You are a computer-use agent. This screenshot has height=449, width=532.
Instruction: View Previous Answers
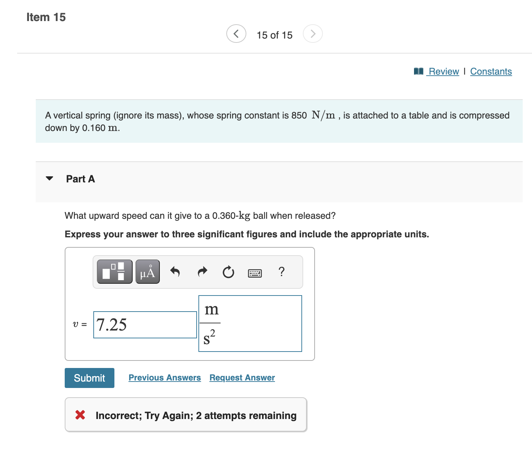coord(164,377)
